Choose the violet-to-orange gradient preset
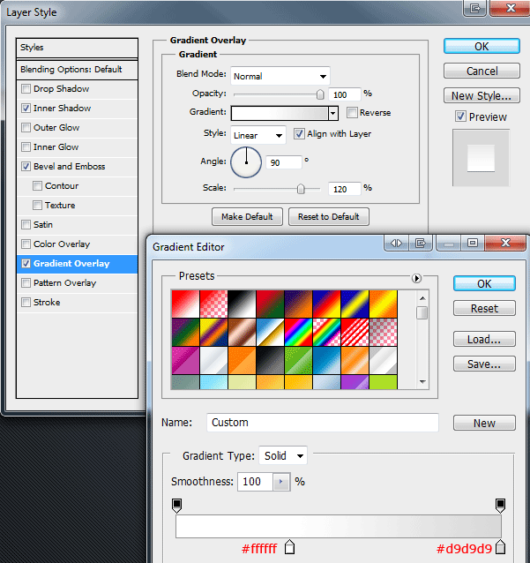The image size is (530, 563). click(x=299, y=304)
